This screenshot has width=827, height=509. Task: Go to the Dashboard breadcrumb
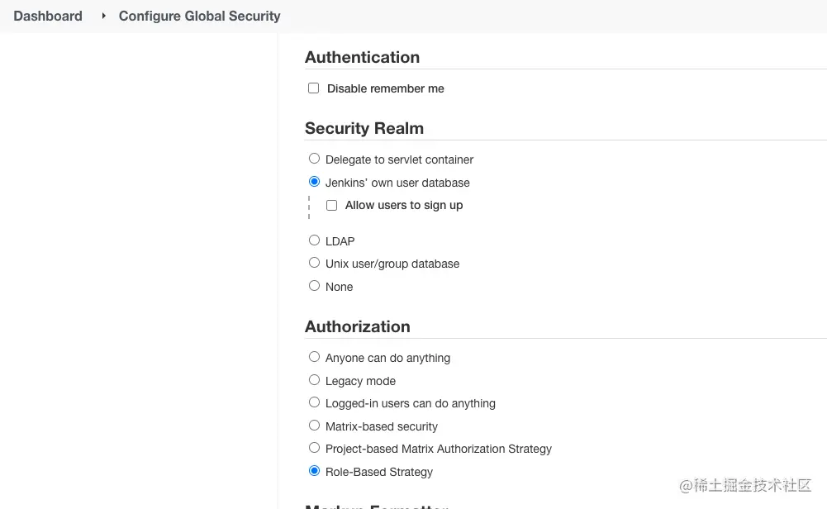point(48,16)
